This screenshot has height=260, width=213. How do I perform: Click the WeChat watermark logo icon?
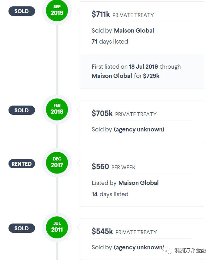168,250
